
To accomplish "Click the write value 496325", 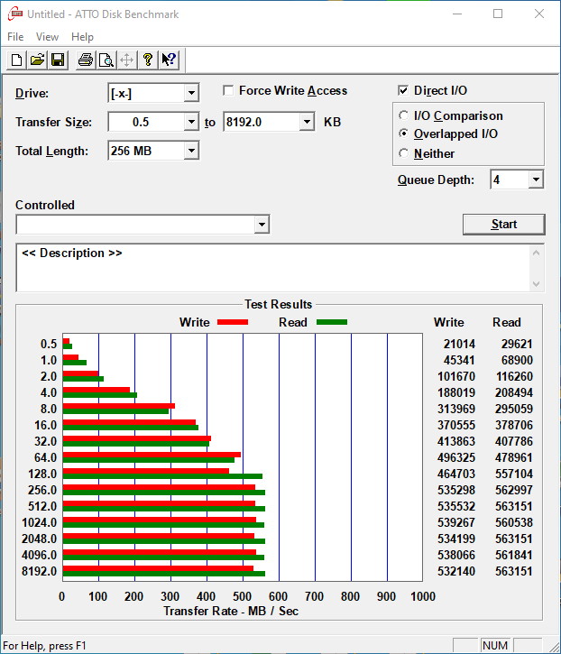I will [x=456, y=457].
